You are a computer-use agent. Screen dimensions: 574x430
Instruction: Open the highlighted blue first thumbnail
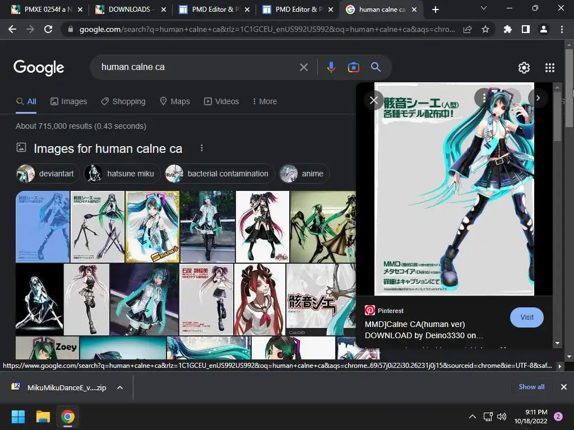[x=43, y=227]
